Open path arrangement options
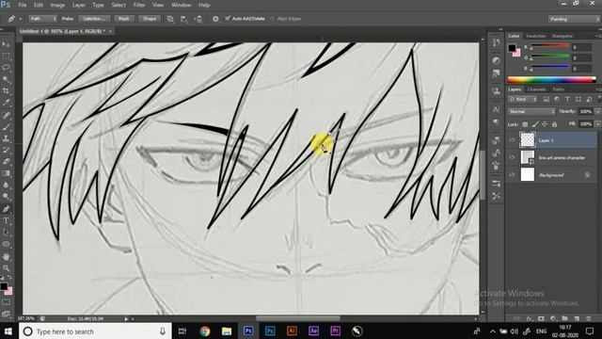 (x=198, y=19)
